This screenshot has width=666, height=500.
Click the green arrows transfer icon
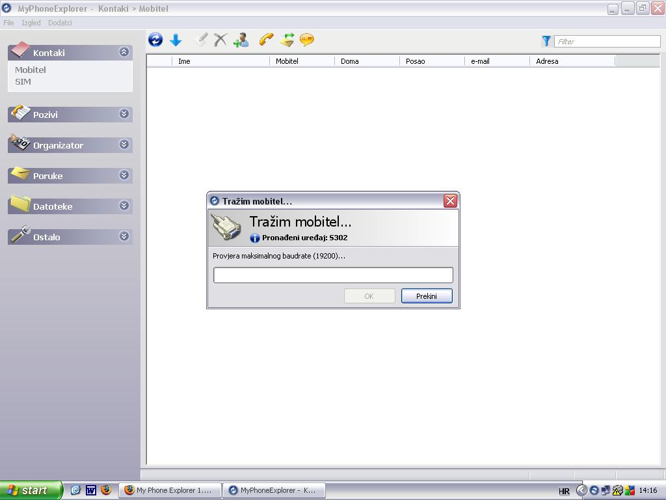tap(287, 40)
